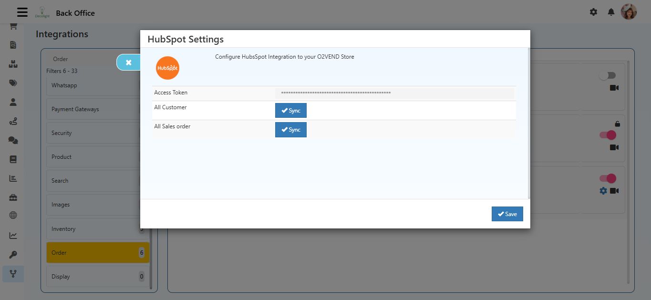Save the HubSpot settings
Screen dimensions: 651x300
pyautogui.click(x=507, y=214)
